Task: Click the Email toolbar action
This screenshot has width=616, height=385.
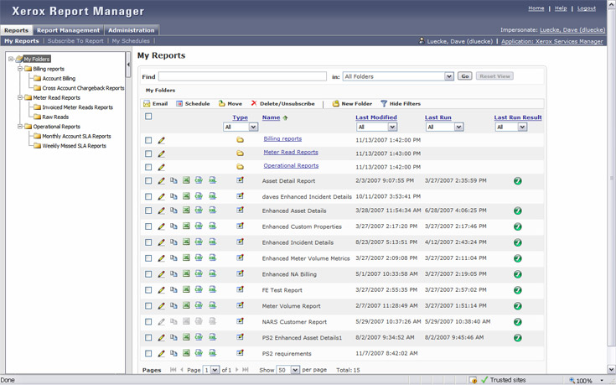Action: tap(156, 103)
